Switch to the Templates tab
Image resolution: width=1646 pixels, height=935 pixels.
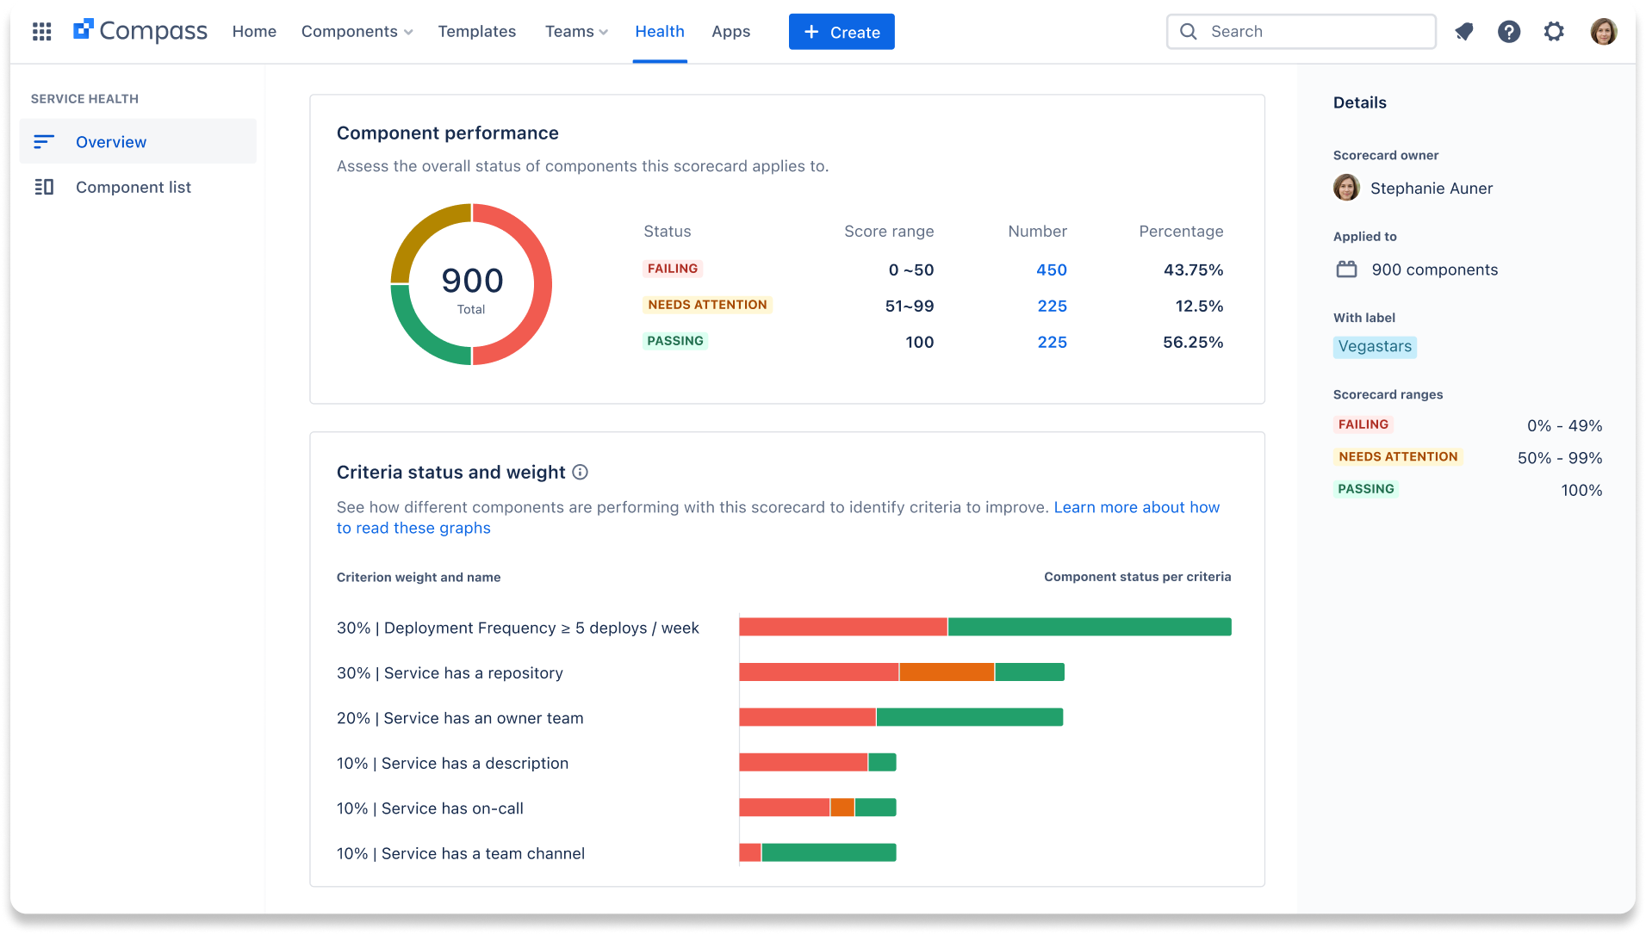[x=476, y=31]
